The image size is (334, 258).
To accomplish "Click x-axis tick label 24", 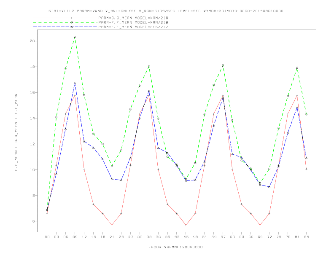I will pos(121,237).
